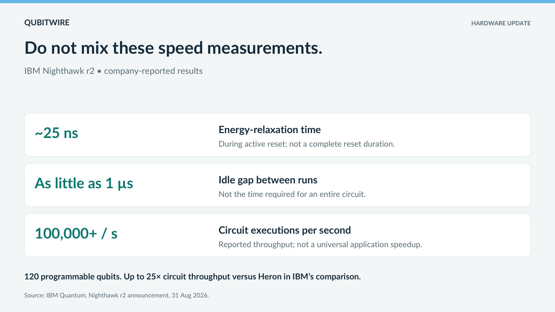
Task: Click the 'Idle gap between runs' heading
Action: click(x=268, y=180)
